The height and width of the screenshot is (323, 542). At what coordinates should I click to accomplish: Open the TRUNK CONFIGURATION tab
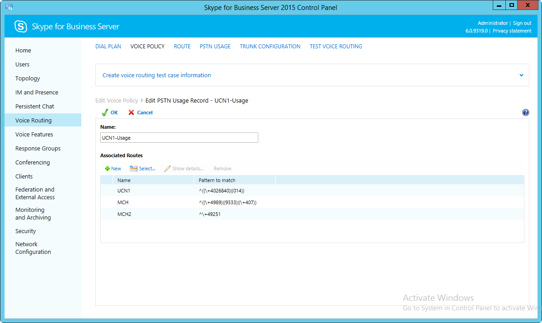coord(270,47)
